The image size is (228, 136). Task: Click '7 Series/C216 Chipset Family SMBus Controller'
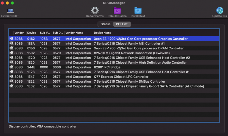point(130,81)
